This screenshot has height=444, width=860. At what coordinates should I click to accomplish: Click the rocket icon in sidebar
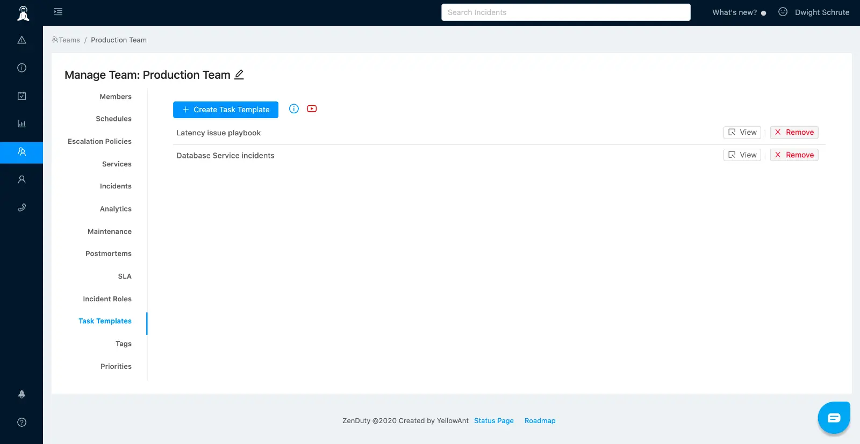(x=21, y=394)
